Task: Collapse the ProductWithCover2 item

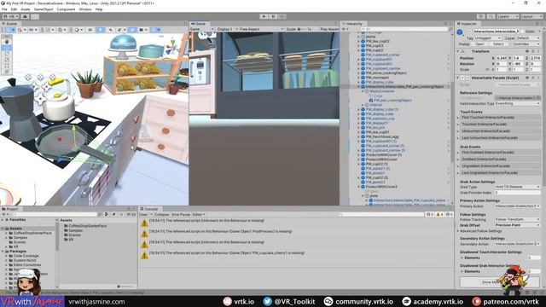Action: click(x=358, y=187)
